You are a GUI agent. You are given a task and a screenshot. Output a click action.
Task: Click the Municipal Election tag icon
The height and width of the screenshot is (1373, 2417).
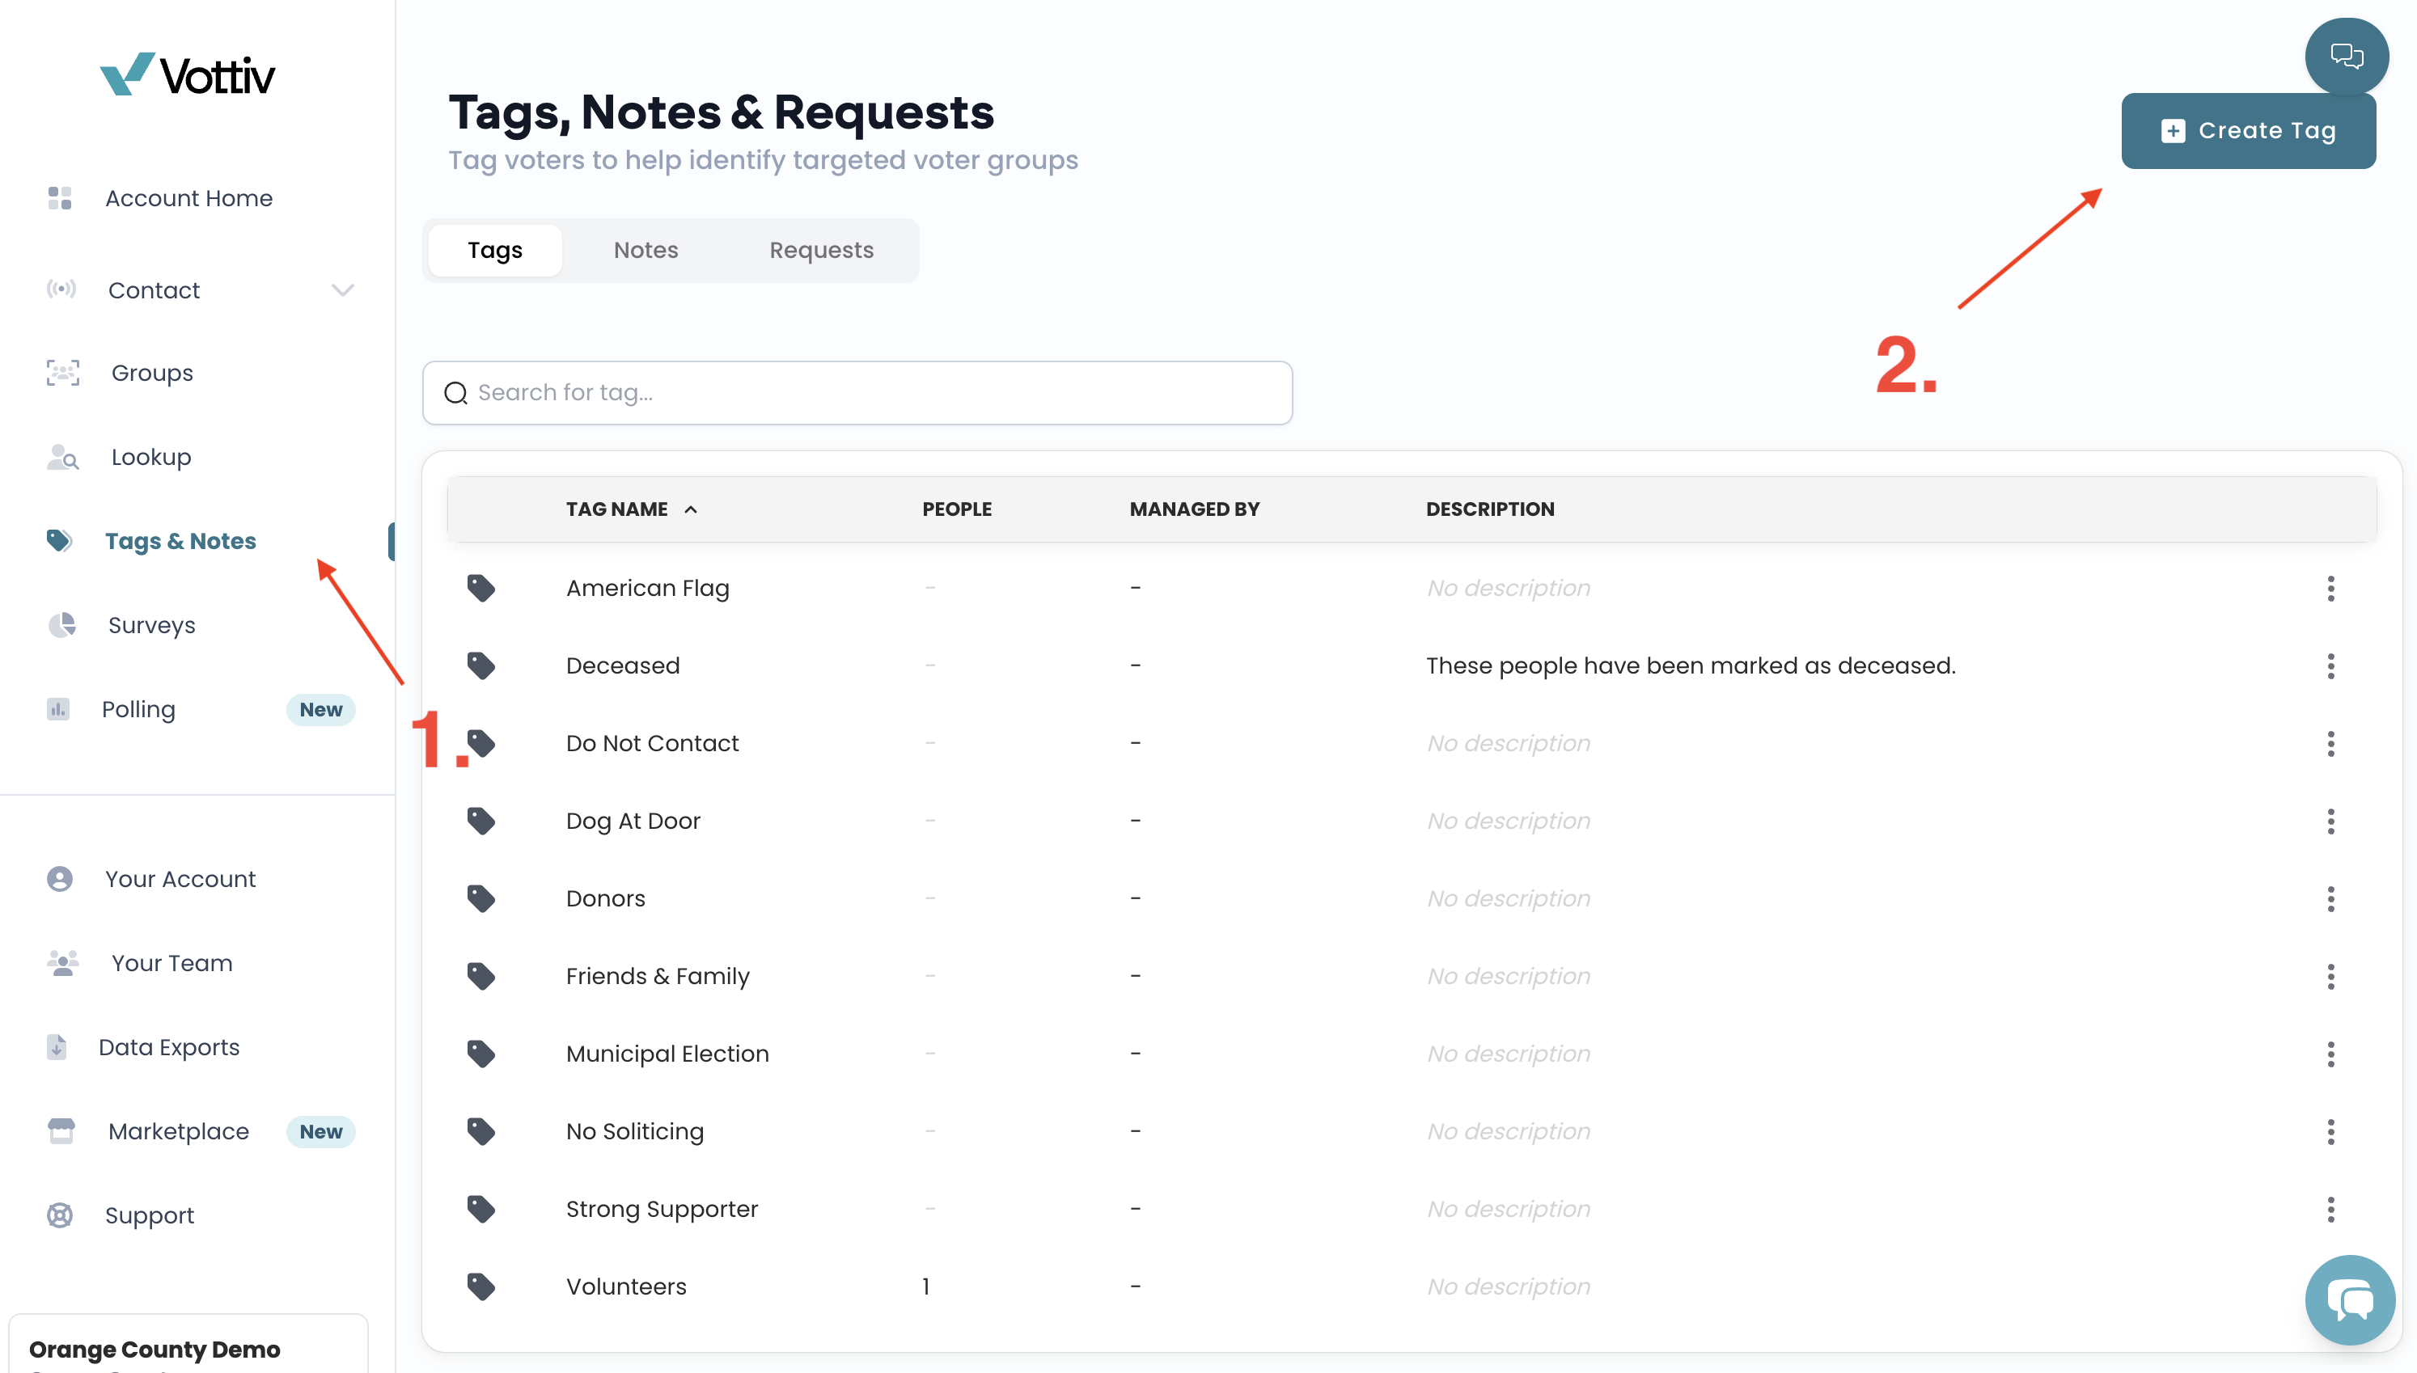click(x=481, y=1054)
